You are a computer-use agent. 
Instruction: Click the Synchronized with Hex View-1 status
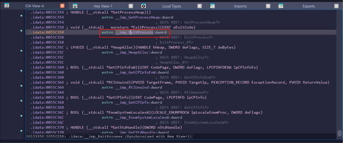pos(159,136)
